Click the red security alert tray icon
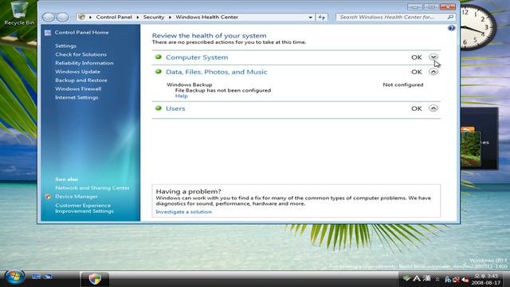 pos(457,280)
